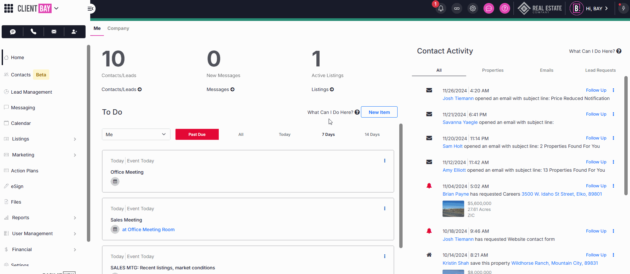This screenshot has width=630, height=274.
Task: Show Lead Requests tab in Contact Activity
Action: pyautogui.click(x=600, y=70)
